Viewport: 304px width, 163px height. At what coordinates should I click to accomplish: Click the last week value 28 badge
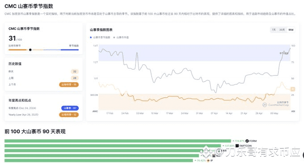coord(75,78)
